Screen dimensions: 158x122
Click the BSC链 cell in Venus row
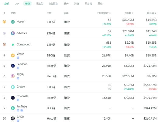(x=51, y=56)
